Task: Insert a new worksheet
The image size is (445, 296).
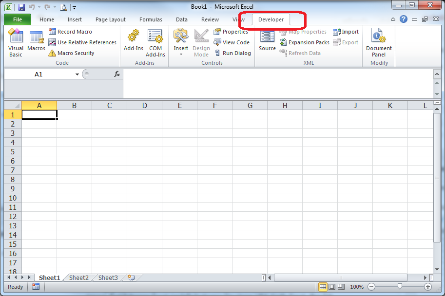Action: [x=131, y=277]
